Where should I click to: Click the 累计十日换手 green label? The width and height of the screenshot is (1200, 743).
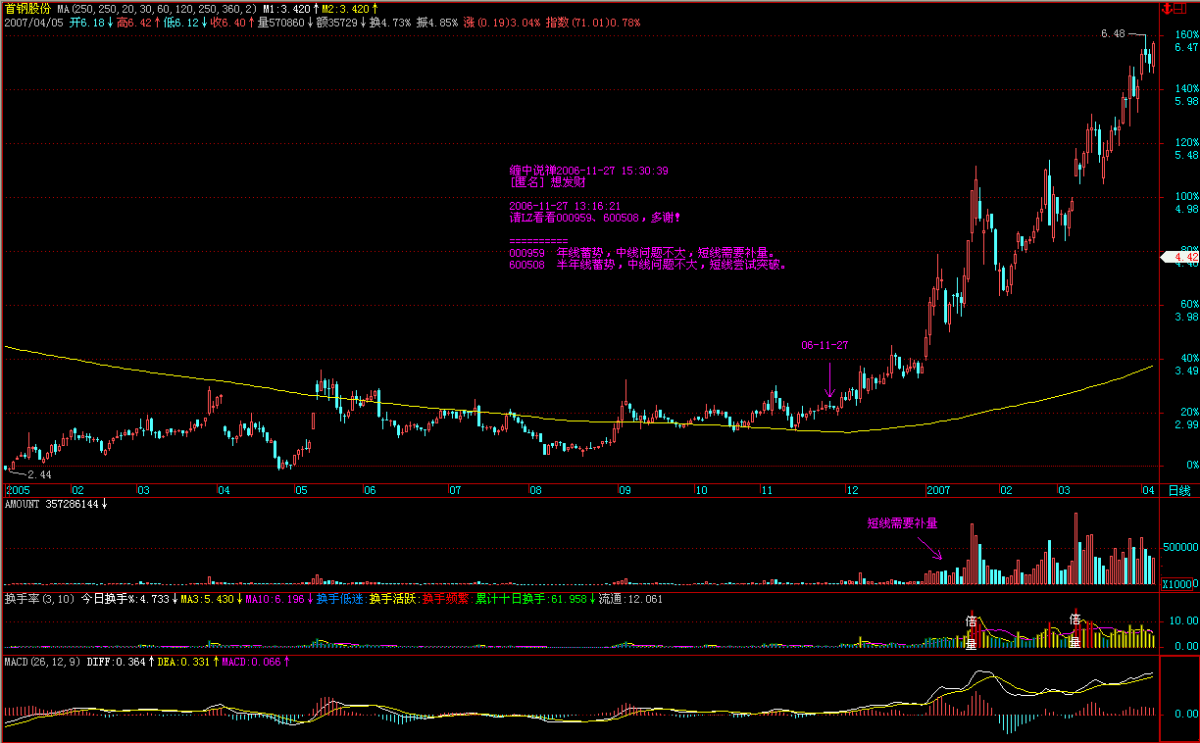(x=510, y=598)
